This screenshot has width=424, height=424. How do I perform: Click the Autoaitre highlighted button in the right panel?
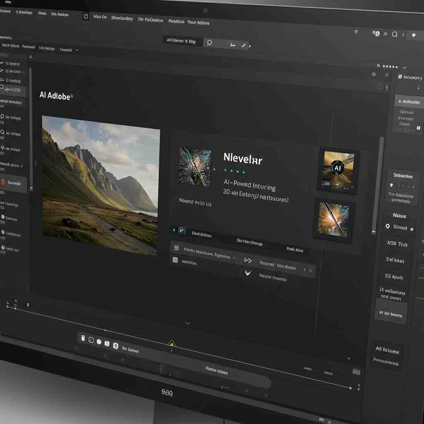tap(409, 101)
